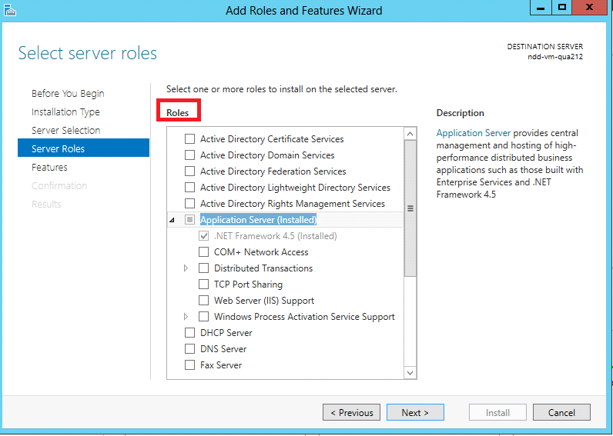Screen dimensions: 613x436
Task: Select the Fax Server role entry
Action: (221, 365)
